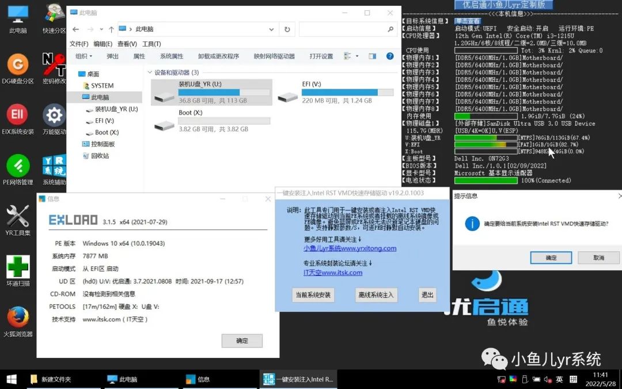Click the 英 input language indicator
The height and width of the screenshot is (389, 622).
tap(559, 379)
